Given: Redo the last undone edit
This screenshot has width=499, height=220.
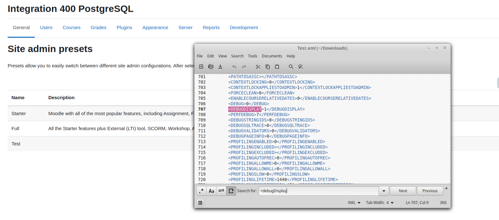Looking at the screenshot, I should coord(244,67).
